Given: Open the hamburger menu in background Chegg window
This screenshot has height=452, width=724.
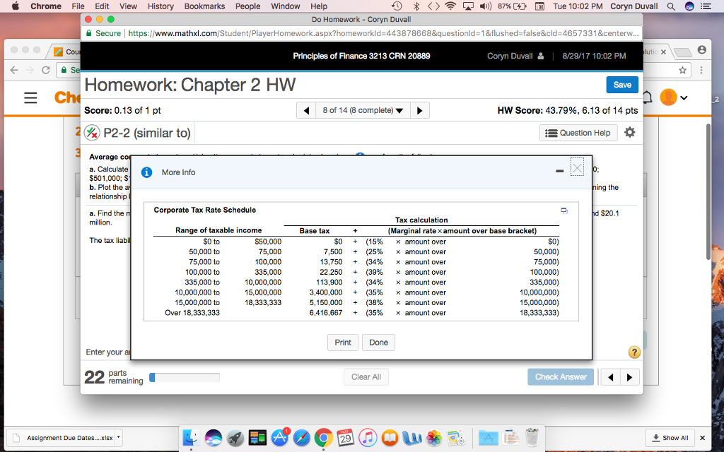Looking at the screenshot, I should 30,97.
